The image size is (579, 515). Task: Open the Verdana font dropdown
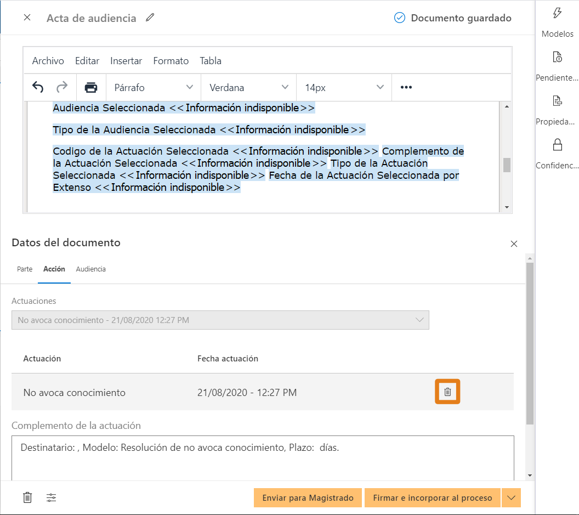tap(248, 88)
